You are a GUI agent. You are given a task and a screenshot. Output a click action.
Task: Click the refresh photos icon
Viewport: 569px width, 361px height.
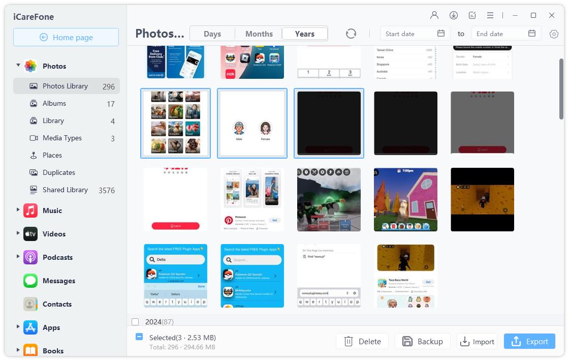[351, 34]
